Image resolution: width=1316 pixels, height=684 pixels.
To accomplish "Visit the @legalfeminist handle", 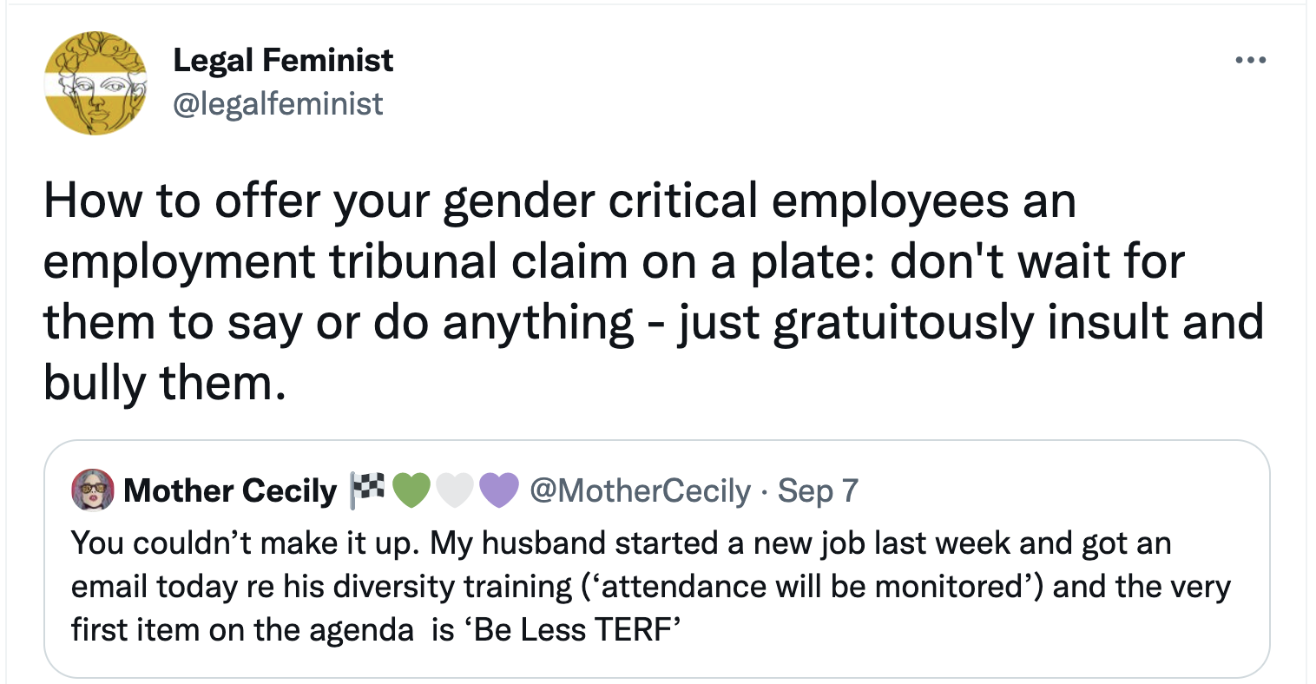I will (278, 103).
